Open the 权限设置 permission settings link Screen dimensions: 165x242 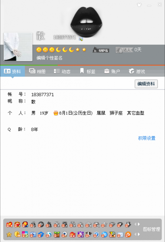(x=146, y=138)
